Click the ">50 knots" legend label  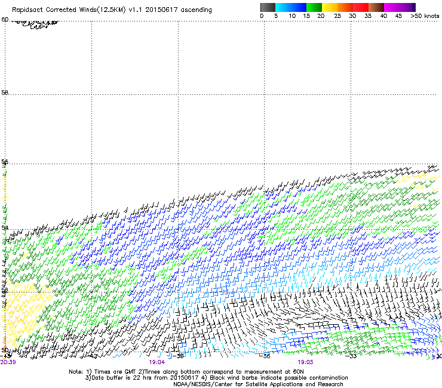click(425, 16)
